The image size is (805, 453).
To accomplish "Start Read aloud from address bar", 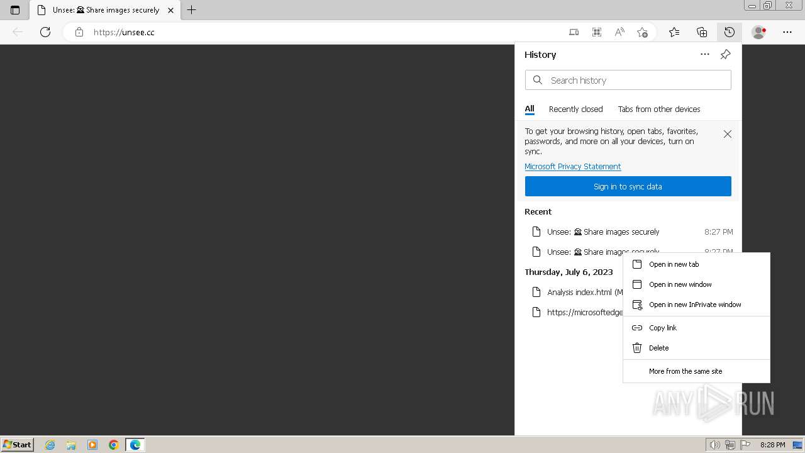I will (619, 32).
